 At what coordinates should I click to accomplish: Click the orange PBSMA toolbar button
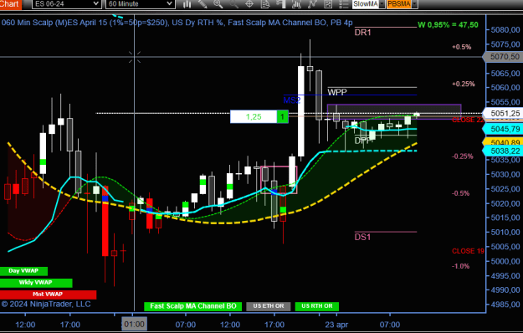399,4
